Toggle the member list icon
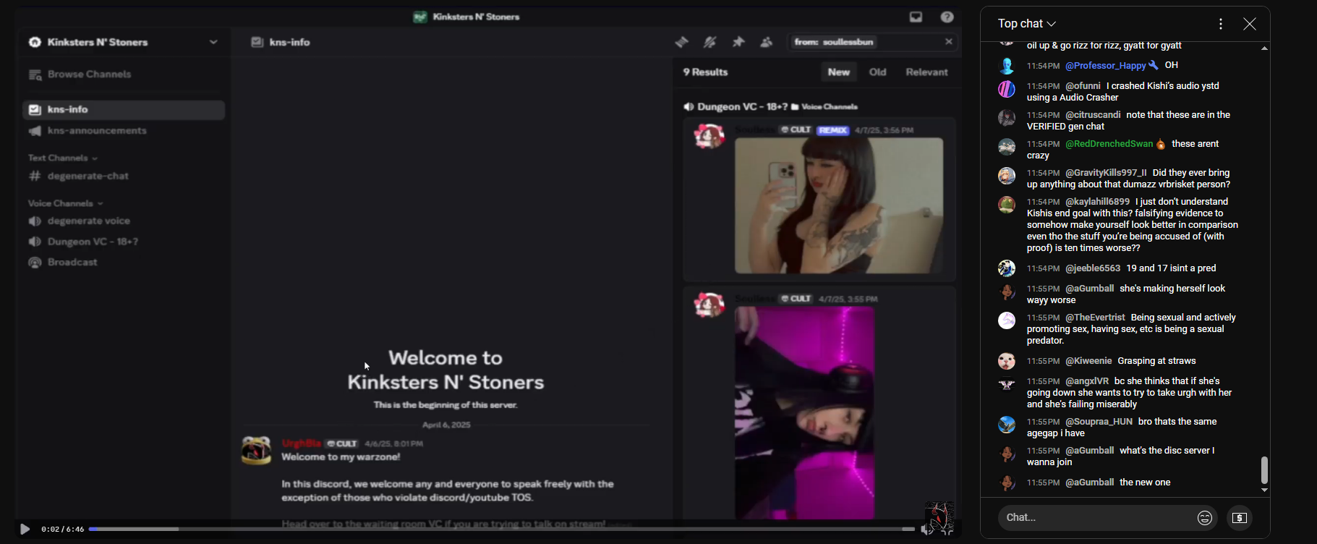This screenshot has width=1317, height=544. pyautogui.click(x=766, y=42)
